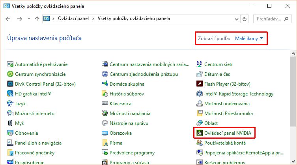This screenshot has height=165, width=297.
Task: Click the scrollbar up arrow
Action: click(293, 54)
